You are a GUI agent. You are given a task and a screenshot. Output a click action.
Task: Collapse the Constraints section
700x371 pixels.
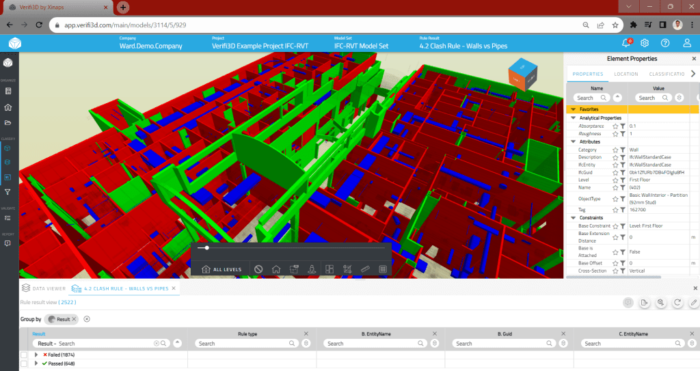tap(574, 218)
